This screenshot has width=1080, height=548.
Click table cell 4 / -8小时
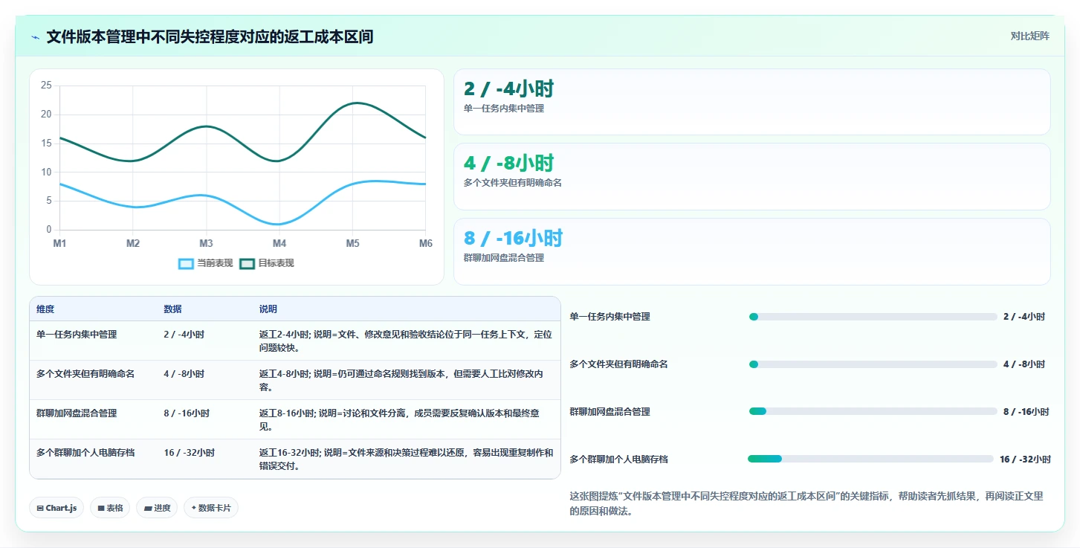(x=184, y=374)
